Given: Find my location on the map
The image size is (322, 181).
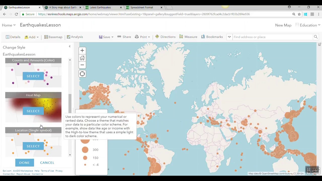Looking at the screenshot, I should 82,74.
